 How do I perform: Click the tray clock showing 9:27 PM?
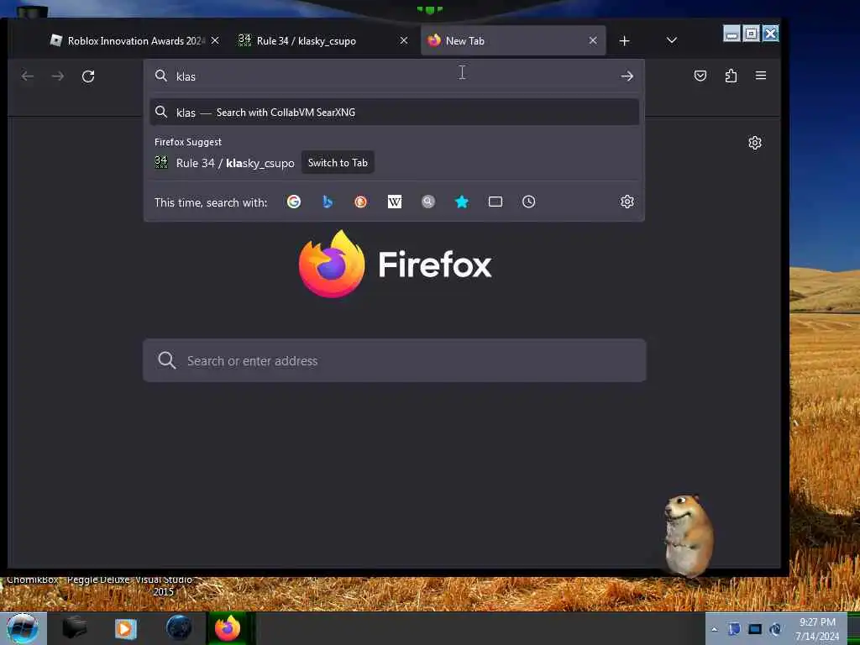pyautogui.click(x=817, y=629)
